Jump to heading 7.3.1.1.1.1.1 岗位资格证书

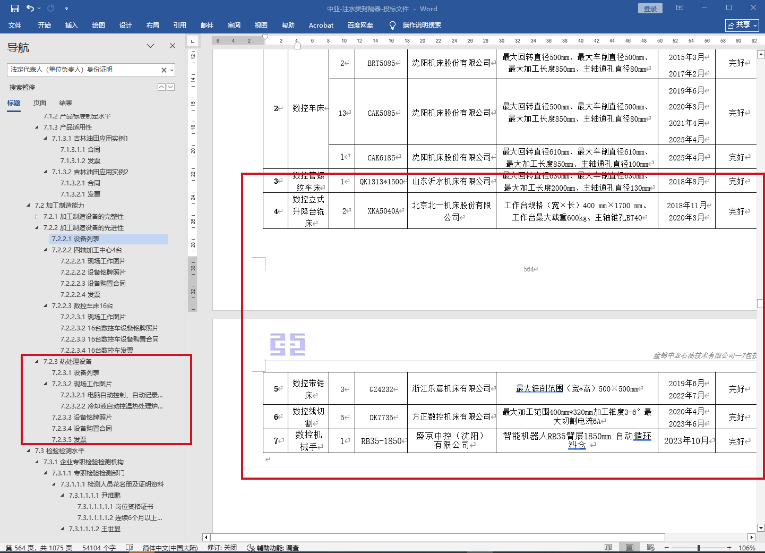coord(115,507)
